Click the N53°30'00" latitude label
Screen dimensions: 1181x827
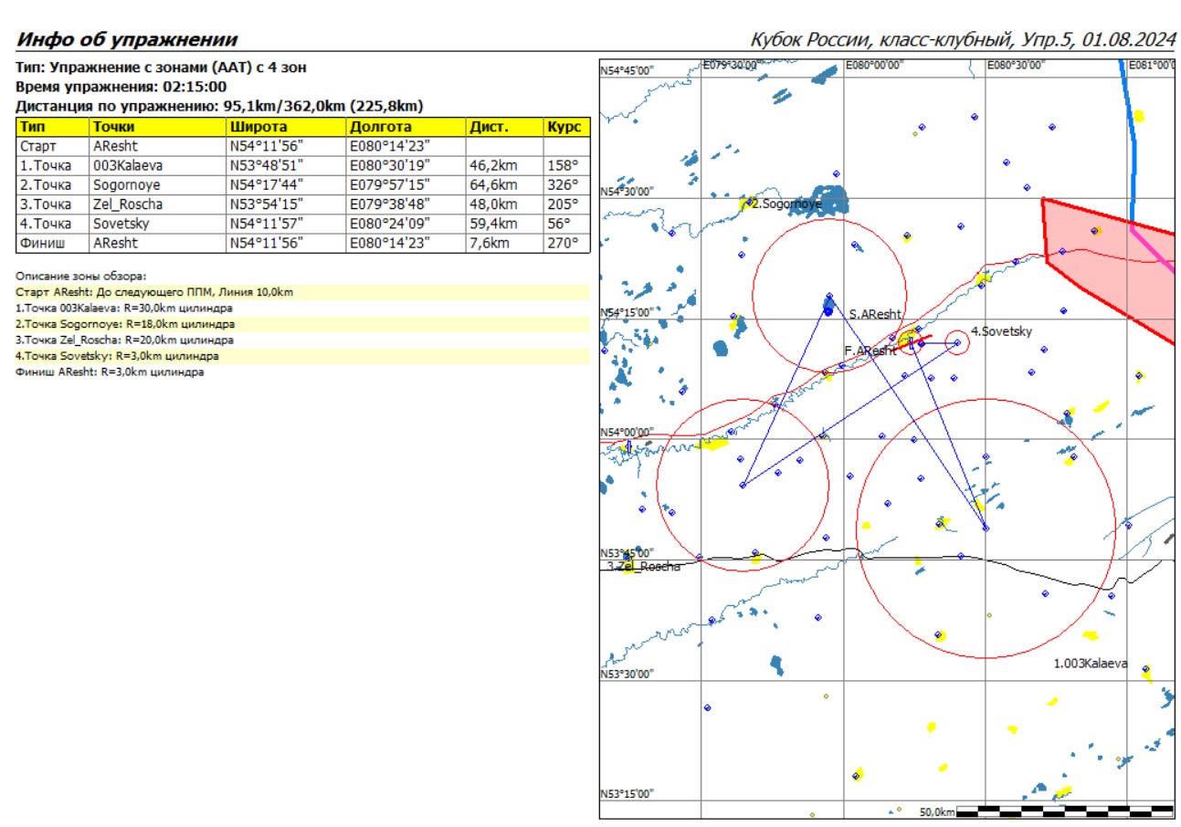[x=627, y=675]
